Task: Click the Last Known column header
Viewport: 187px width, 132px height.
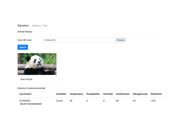Action: [25, 94]
